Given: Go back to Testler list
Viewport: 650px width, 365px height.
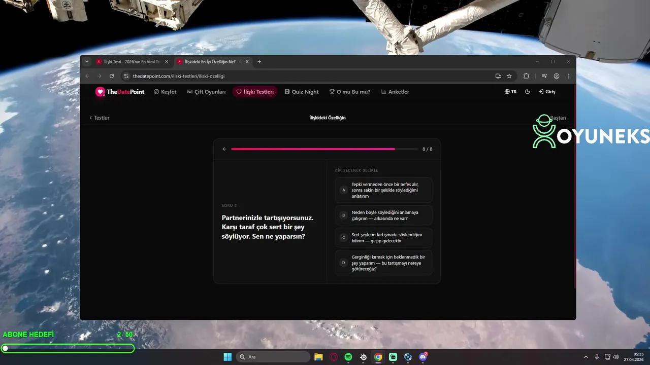Looking at the screenshot, I should [99, 118].
